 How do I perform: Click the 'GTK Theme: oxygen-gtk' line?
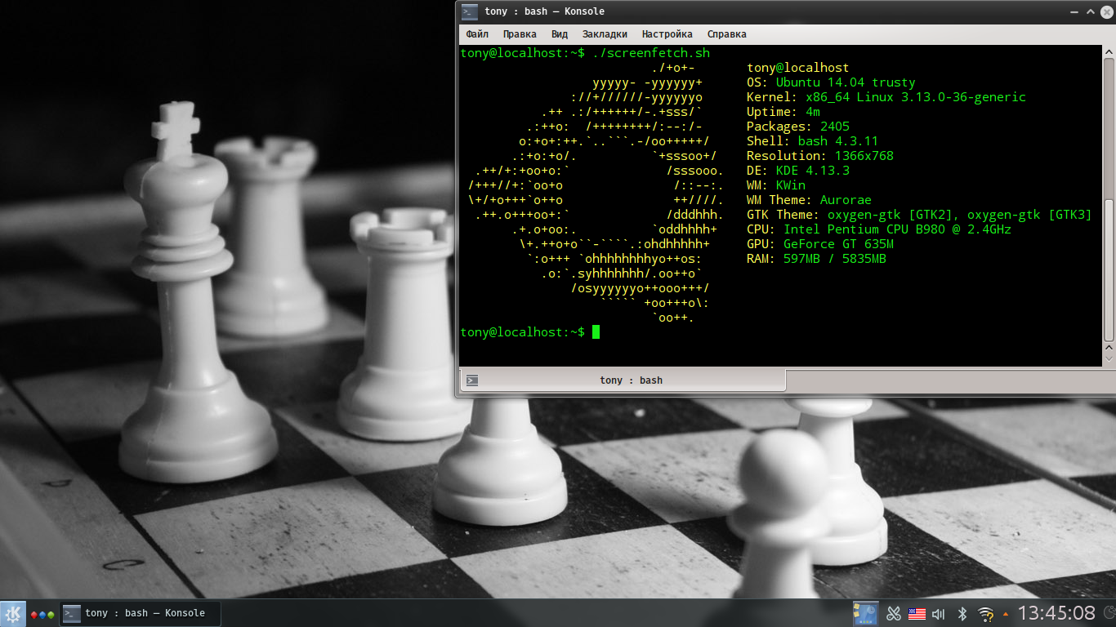919,215
